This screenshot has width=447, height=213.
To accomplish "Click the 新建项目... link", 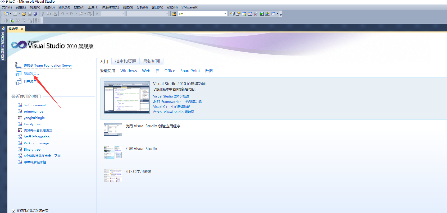I will (31, 74).
